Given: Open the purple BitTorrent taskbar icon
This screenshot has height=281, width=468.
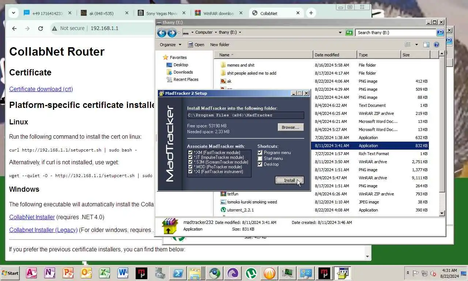Looking at the screenshot, I should [233, 273].
